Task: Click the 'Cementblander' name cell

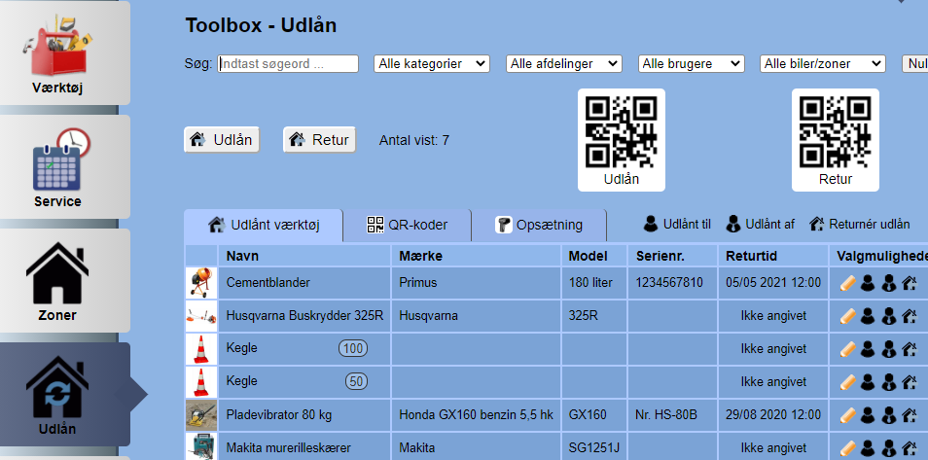Action: 304,283
